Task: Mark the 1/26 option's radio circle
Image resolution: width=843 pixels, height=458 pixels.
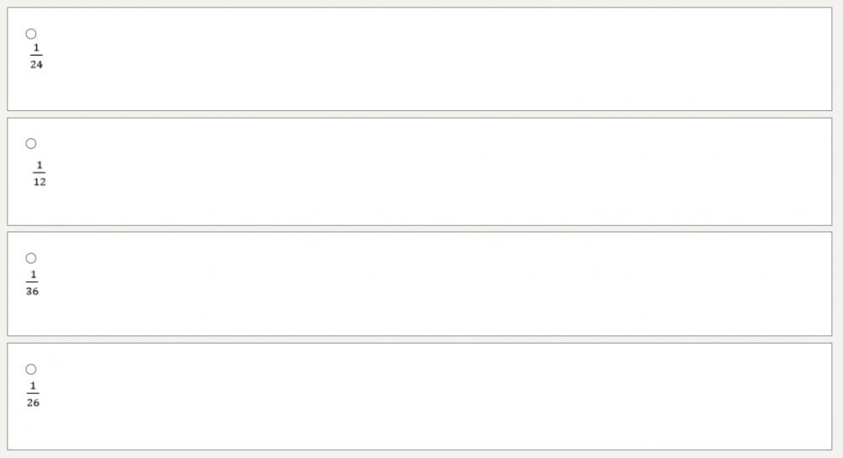Action: 31,370
